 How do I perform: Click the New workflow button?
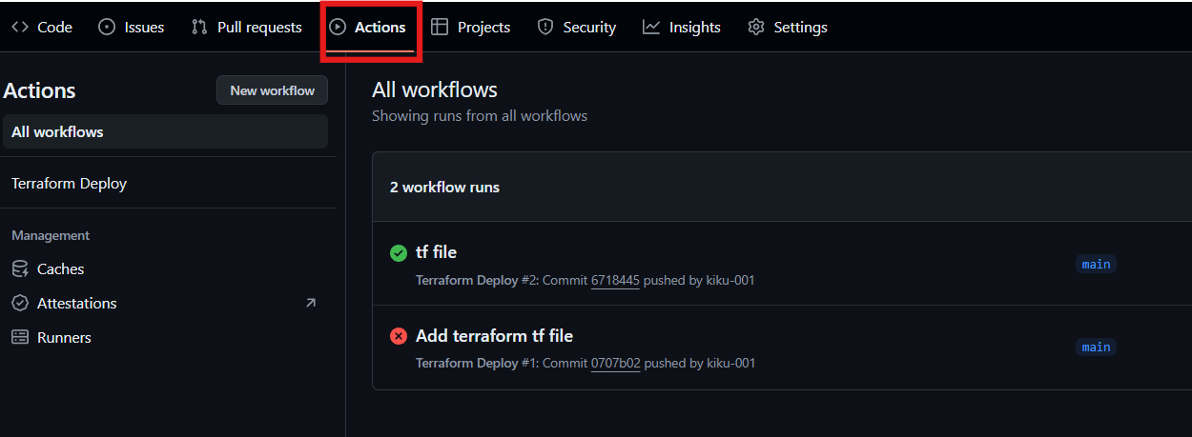point(272,90)
